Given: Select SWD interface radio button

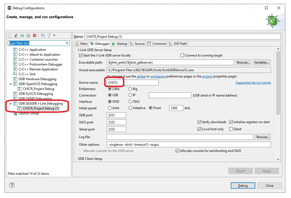Looking at the screenshot, I should pos(110,102).
